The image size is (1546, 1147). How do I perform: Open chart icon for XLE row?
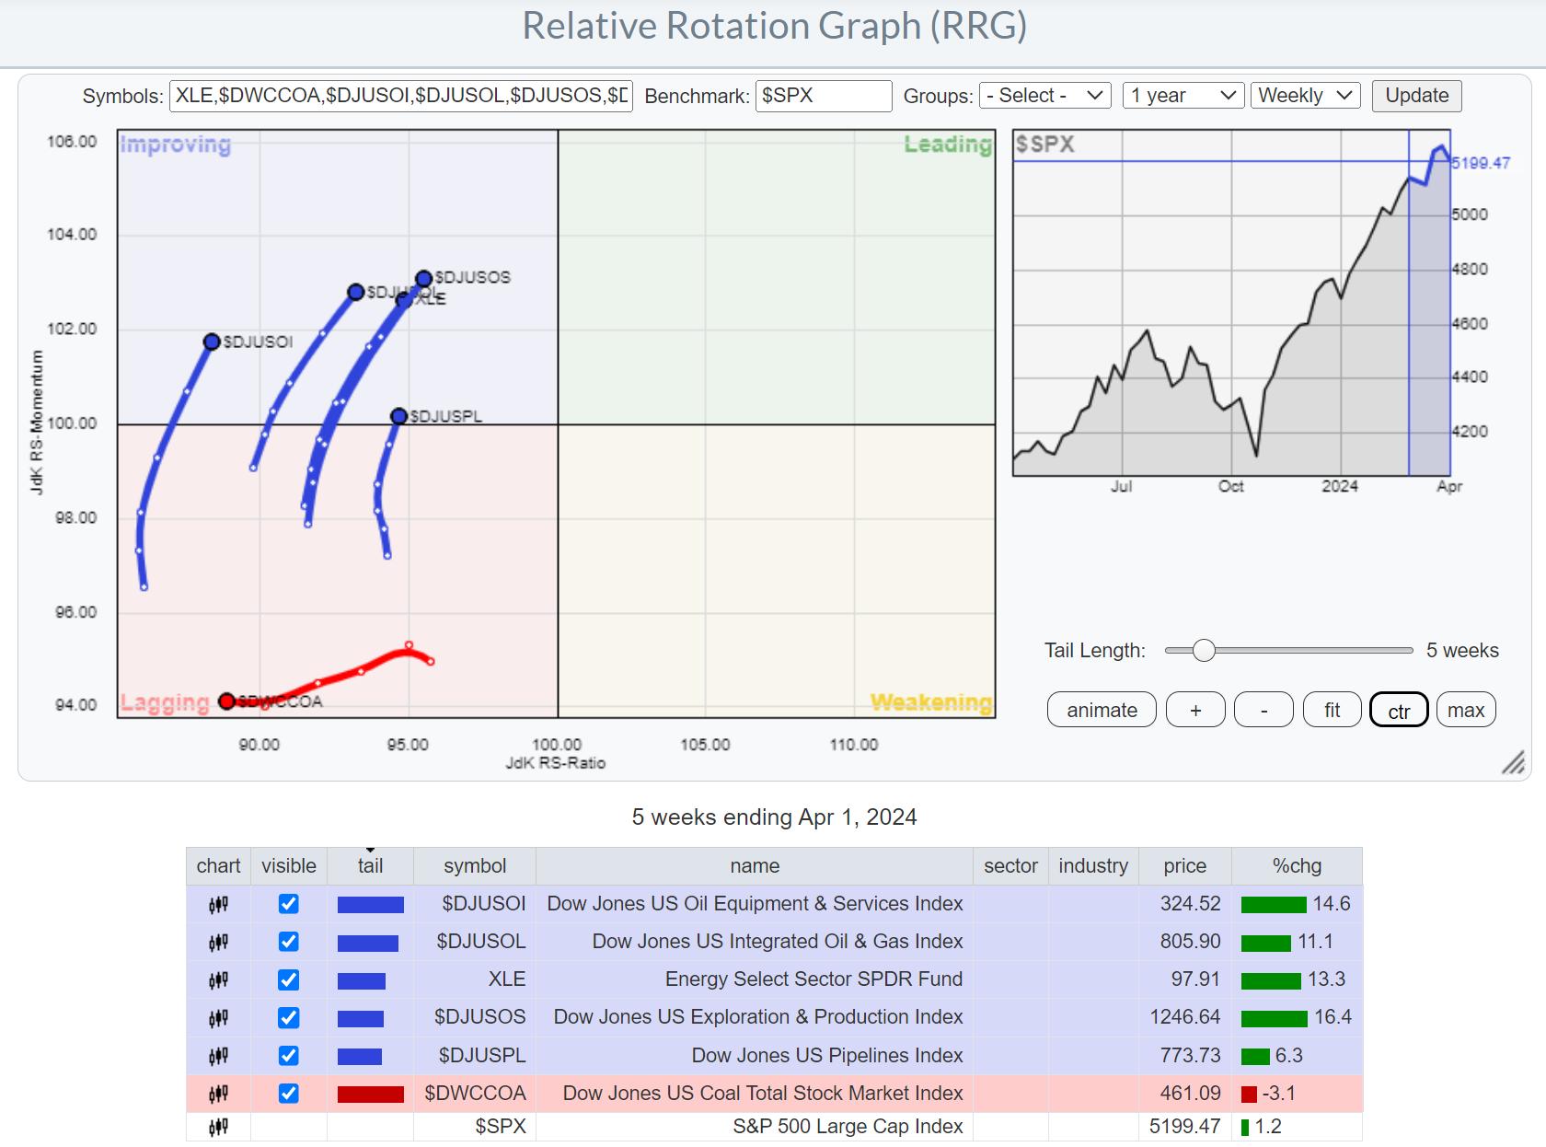tap(218, 980)
